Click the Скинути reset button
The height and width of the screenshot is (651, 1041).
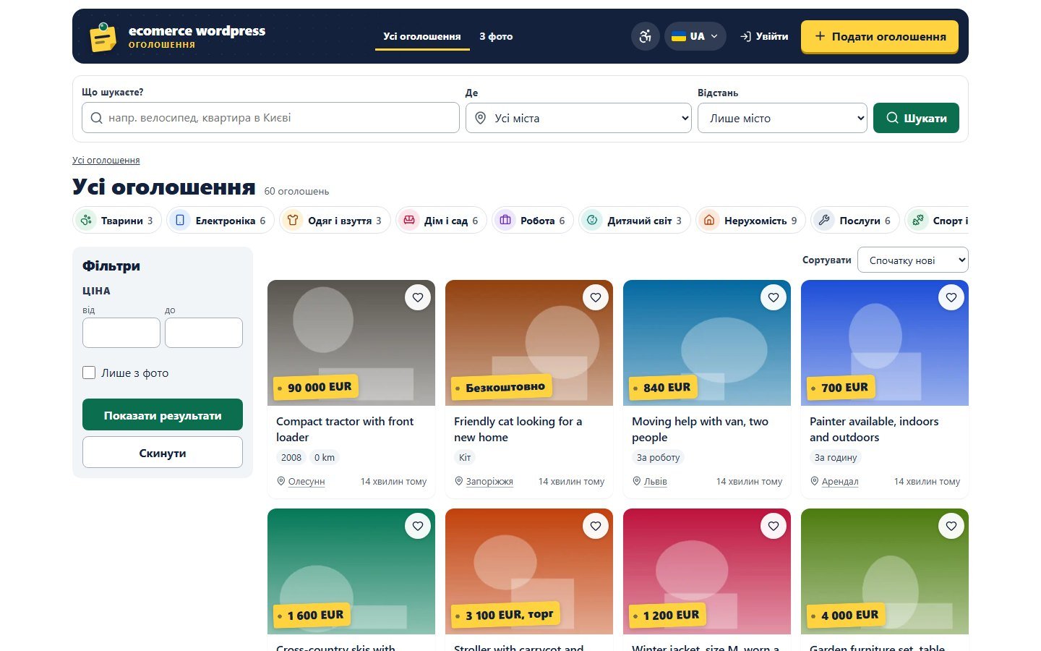(163, 453)
